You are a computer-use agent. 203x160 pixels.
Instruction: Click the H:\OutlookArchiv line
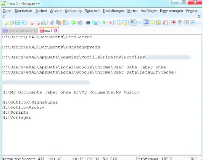pyautogui.click(x=23, y=107)
